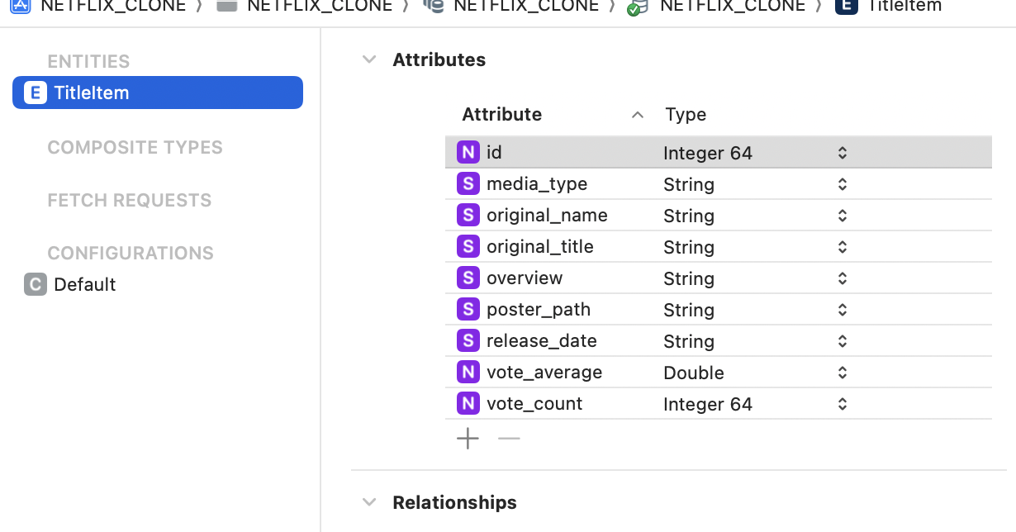Select the vote_average attribute name
Screen dimensions: 1016x532
click(544, 373)
